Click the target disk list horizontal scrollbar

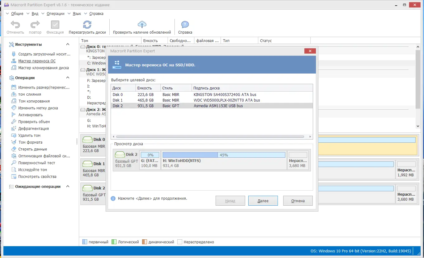pos(210,136)
